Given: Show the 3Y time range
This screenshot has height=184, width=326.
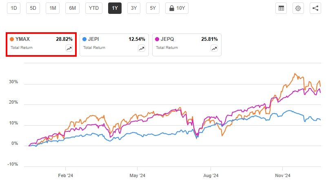Looking at the screenshot, I should click(134, 8).
